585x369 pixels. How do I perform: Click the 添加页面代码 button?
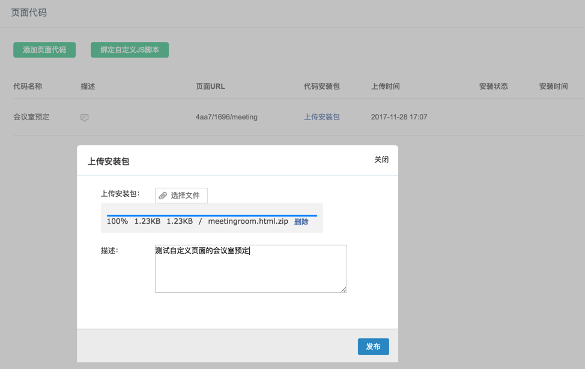[44, 50]
